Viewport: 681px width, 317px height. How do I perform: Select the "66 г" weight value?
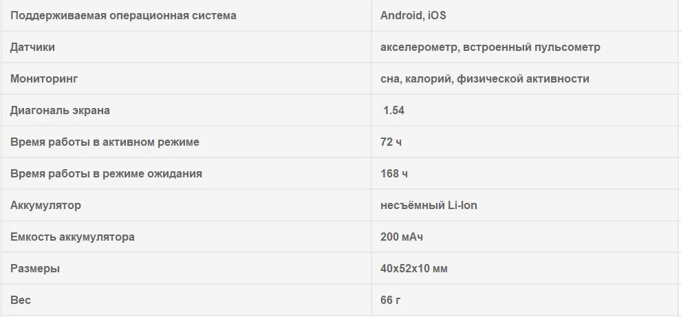pos(391,300)
